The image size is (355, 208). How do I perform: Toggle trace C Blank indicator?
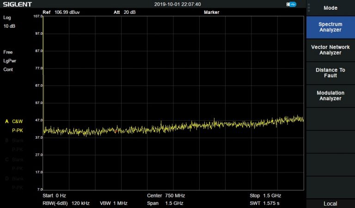pos(14,159)
